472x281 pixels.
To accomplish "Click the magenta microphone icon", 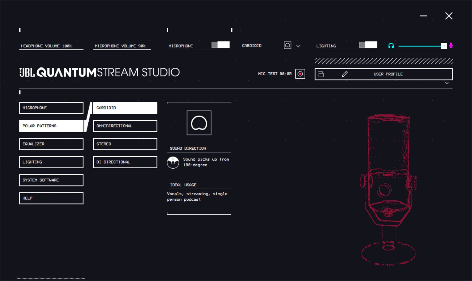I will click(x=451, y=45).
